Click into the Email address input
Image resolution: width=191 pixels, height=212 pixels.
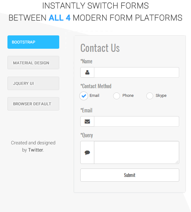point(136,121)
